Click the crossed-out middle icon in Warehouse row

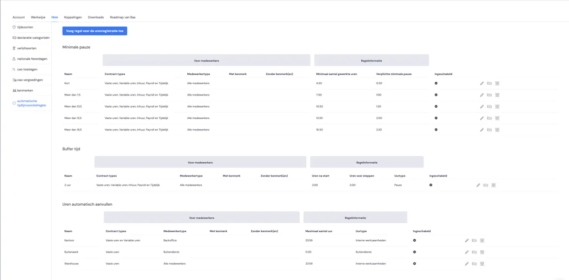(474, 263)
